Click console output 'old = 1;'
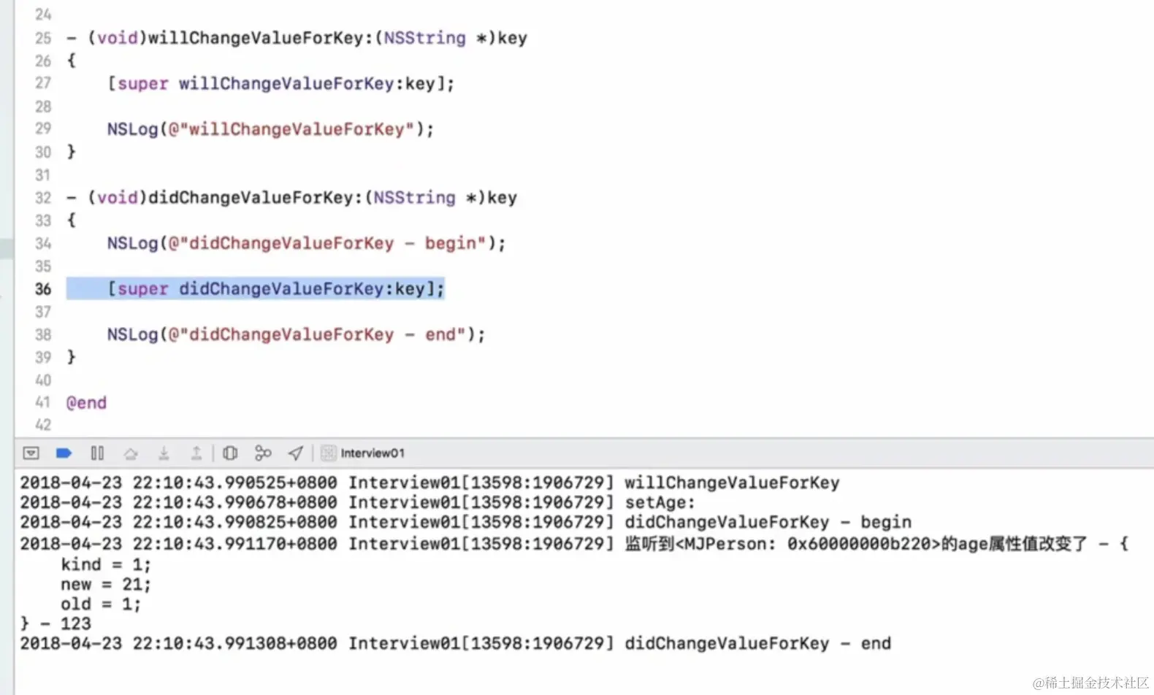Image resolution: width=1154 pixels, height=695 pixels. (101, 604)
